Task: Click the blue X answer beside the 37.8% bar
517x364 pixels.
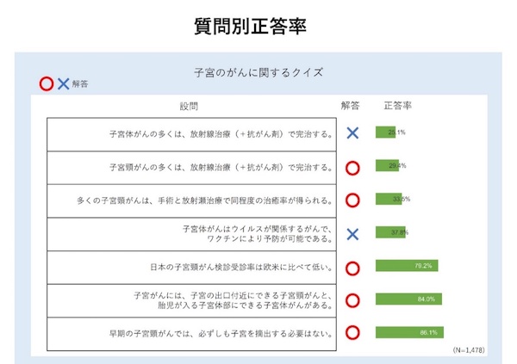Action: (352, 234)
